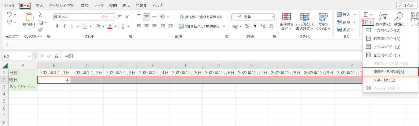
Task: Open the fill color dropdown arrow
Action: (104, 26)
